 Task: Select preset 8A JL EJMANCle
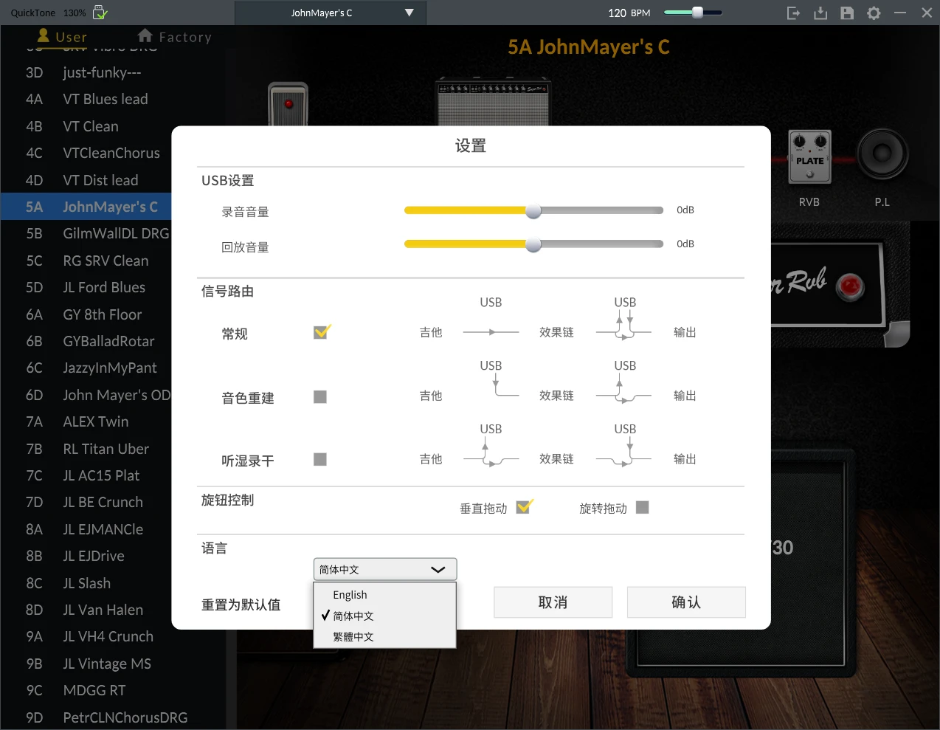[86, 529]
